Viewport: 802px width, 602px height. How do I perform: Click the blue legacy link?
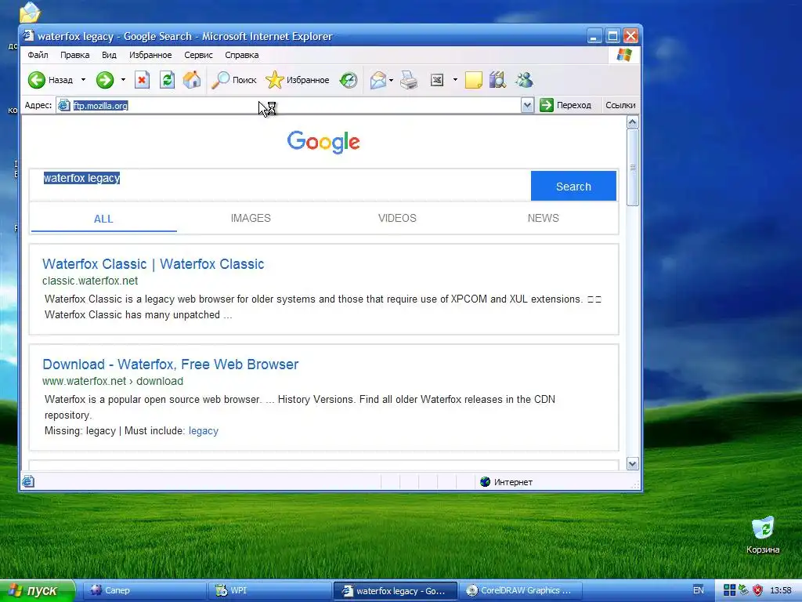(204, 431)
